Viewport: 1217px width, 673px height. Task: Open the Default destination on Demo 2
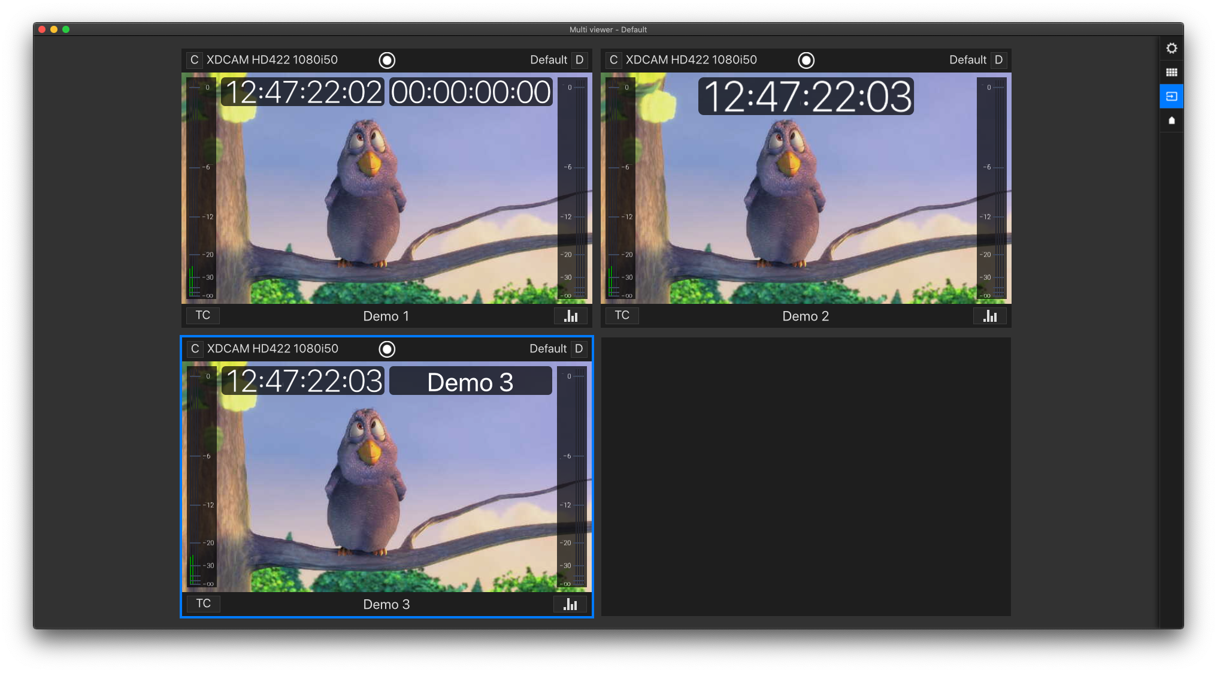[968, 60]
